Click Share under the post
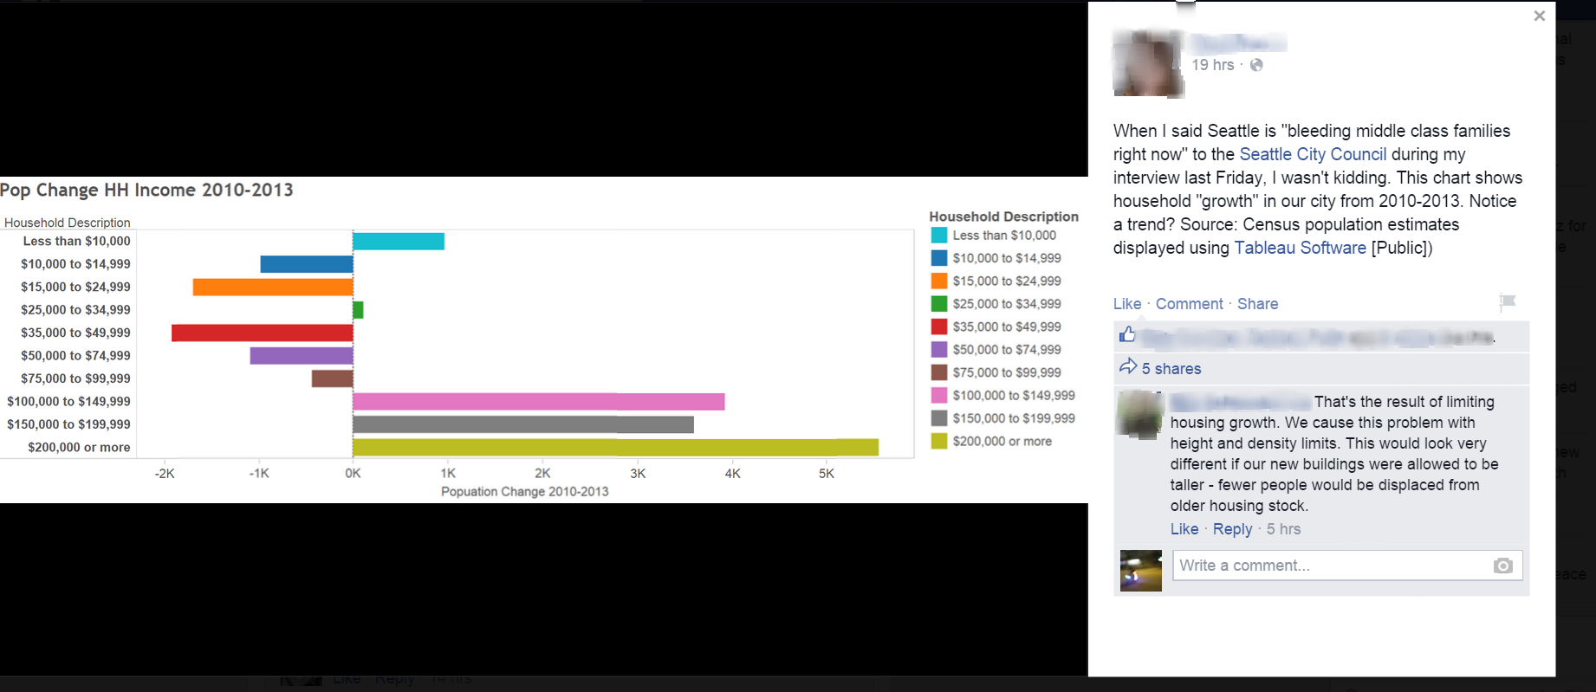Screen dimensions: 1596x692 pyautogui.click(x=1257, y=304)
